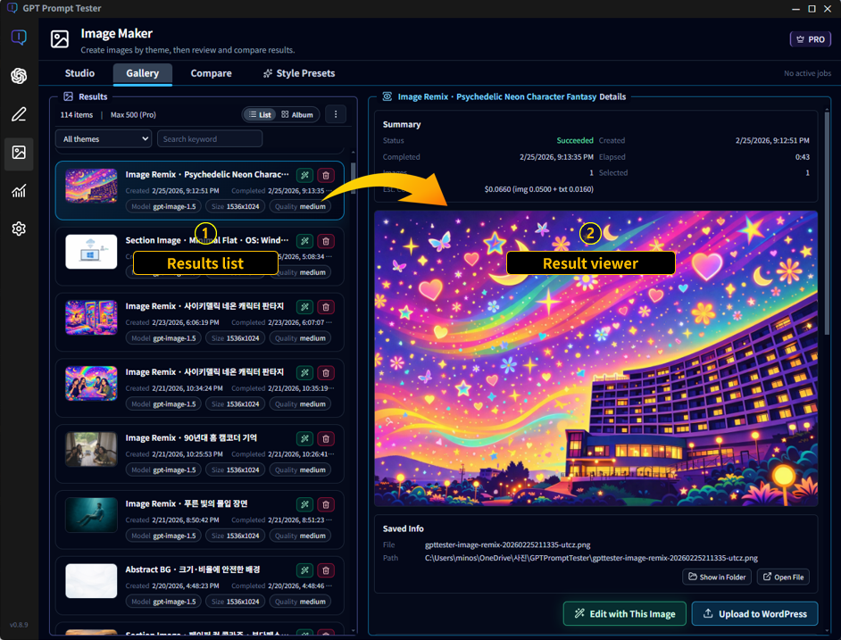Switch to the Compare tab
Viewport: 841px width, 640px height.
[212, 73]
